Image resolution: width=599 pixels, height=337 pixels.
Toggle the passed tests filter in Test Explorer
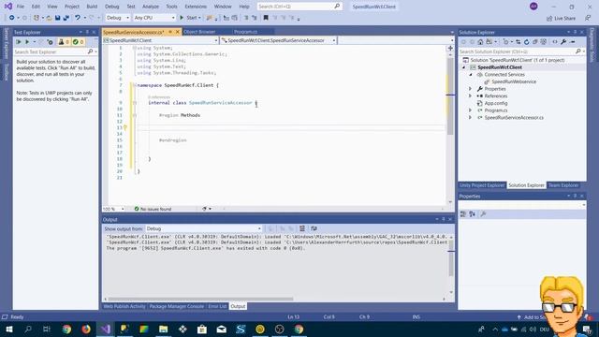[79, 41]
